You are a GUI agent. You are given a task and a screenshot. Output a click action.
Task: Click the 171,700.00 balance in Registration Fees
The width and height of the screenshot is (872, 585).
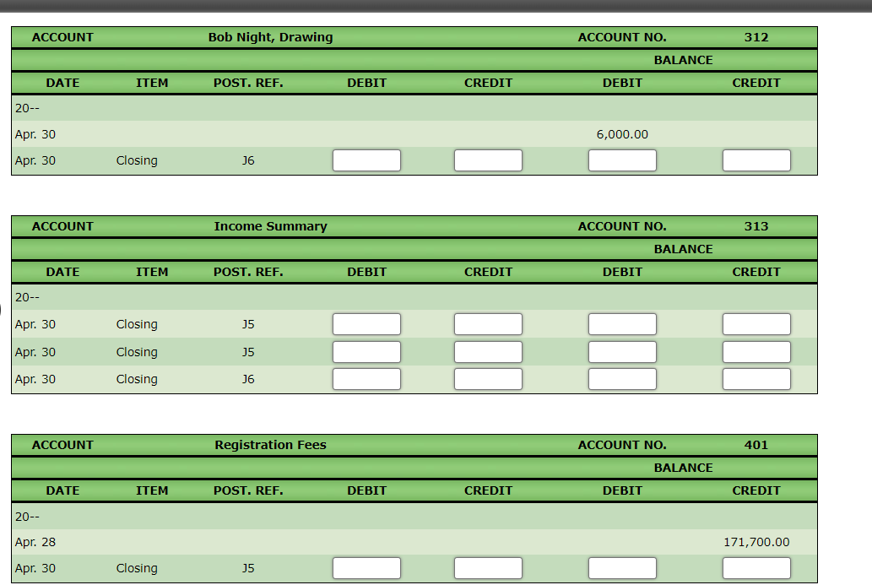pos(756,542)
